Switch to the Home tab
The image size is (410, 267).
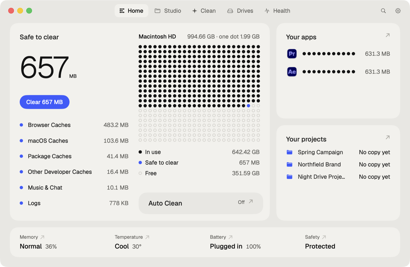click(x=131, y=11)
